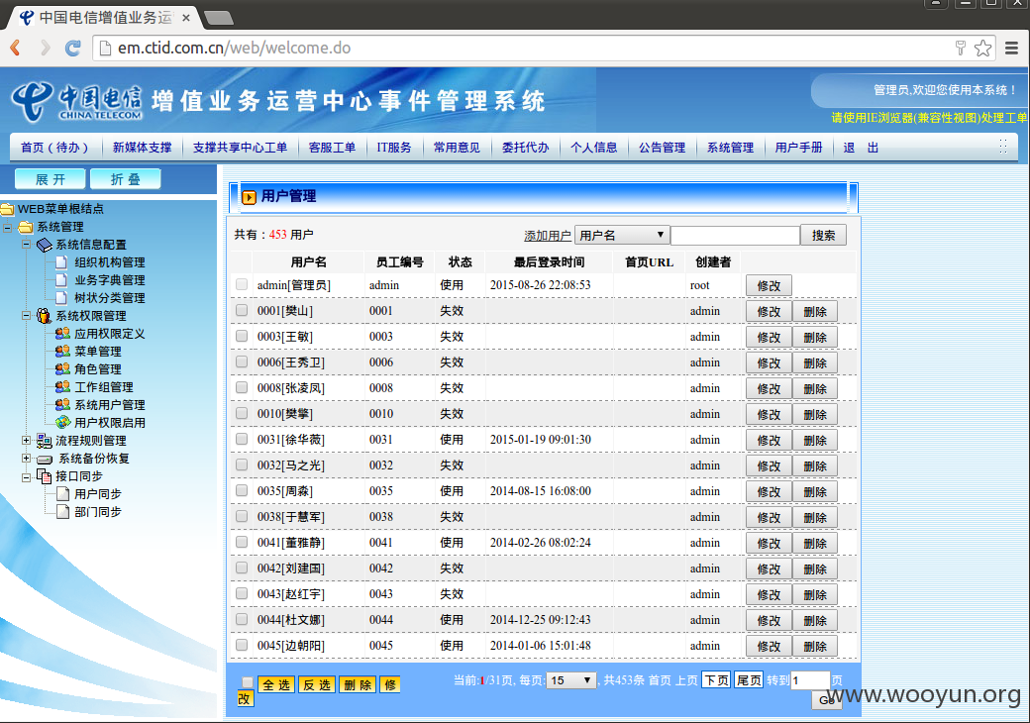Click the 系统权限管理 icon

click(x=44, y=316)
